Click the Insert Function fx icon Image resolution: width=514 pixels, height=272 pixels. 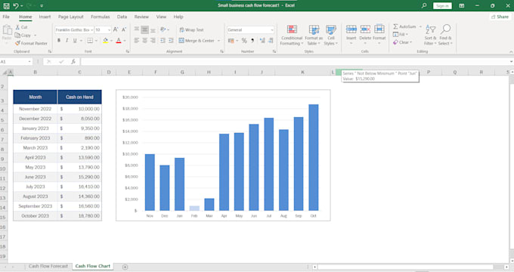(73, 62)
